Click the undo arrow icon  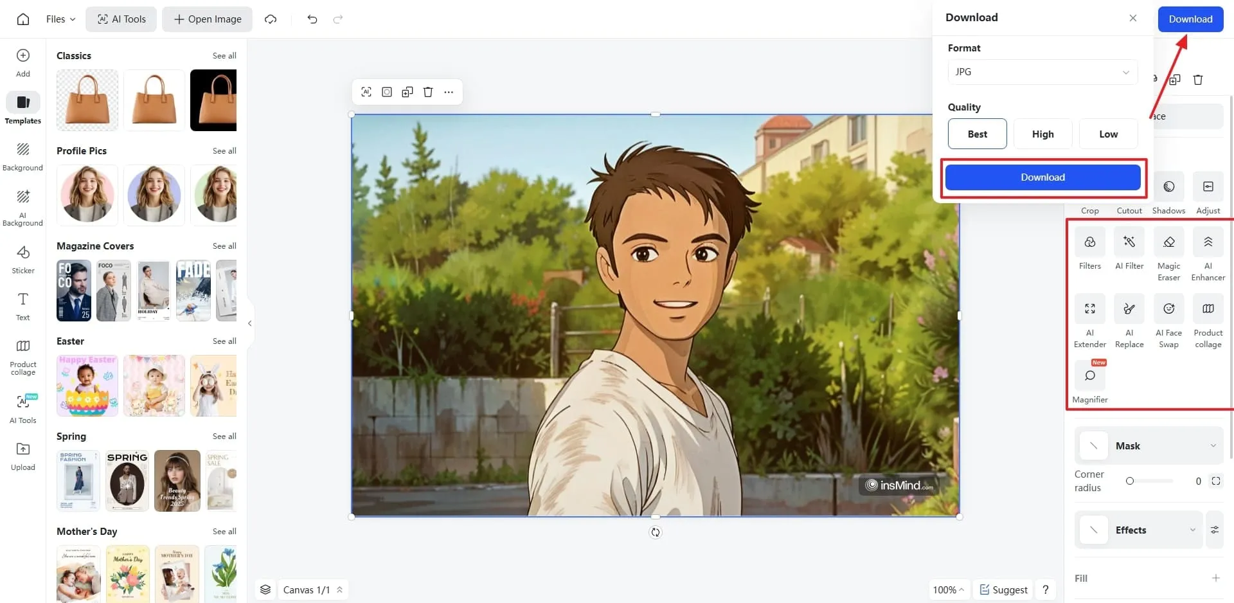312,19
